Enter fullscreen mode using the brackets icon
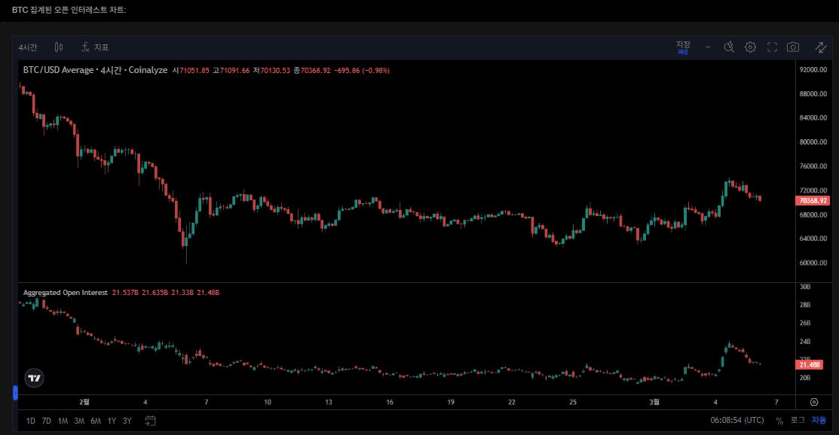This screenshot has height=435, width=839. 771,47
